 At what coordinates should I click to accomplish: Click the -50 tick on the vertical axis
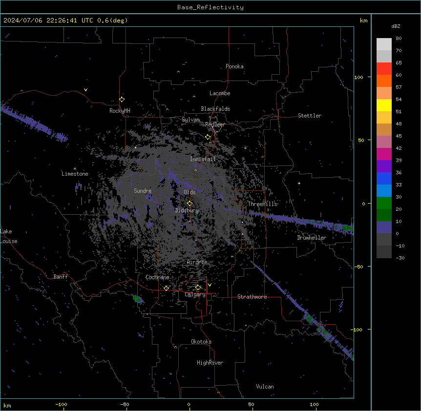[358, 267]
